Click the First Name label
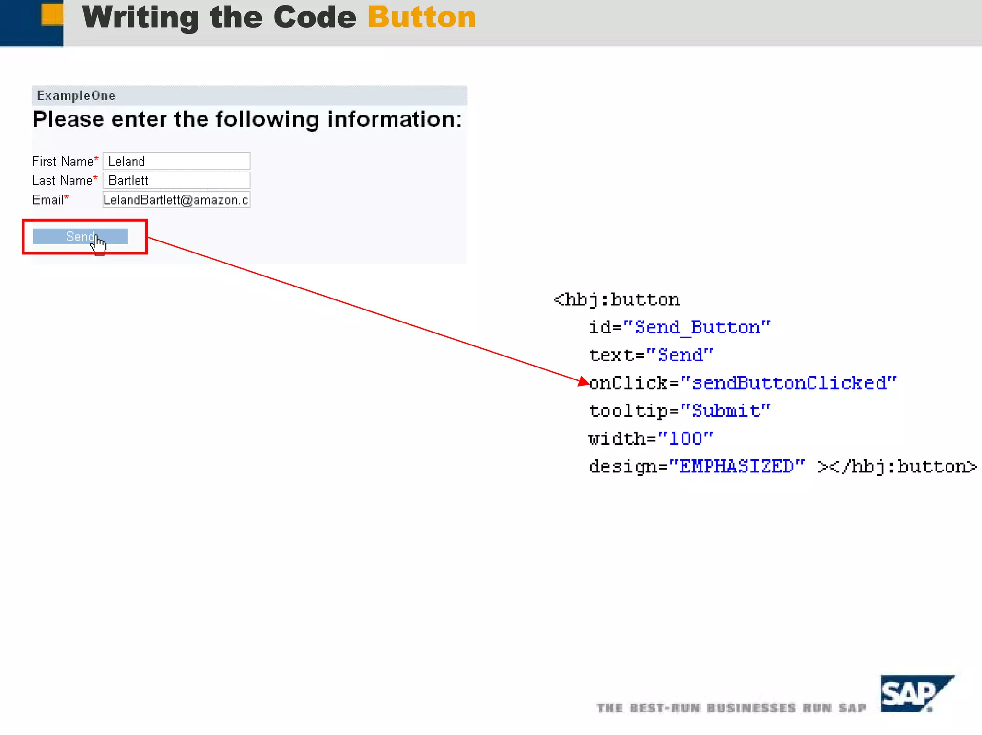 pyautogui.click(x=65, y=161)
